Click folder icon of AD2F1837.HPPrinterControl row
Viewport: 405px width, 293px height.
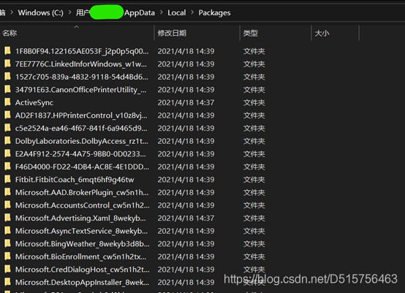coord(7,115)
